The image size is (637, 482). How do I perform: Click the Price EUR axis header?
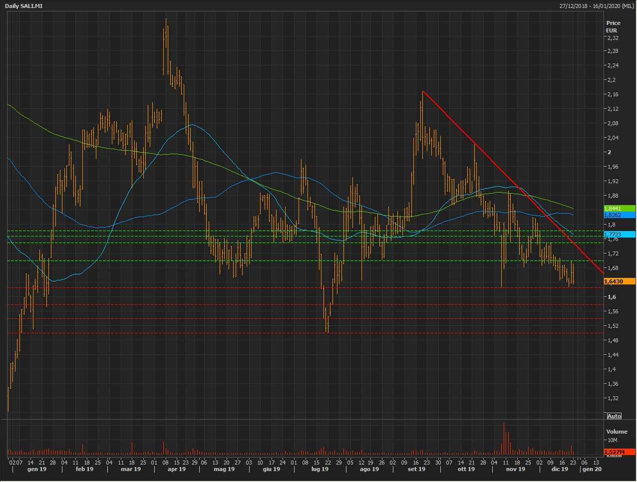point(613,26)
